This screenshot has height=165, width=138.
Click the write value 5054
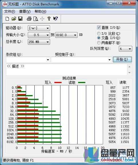(x=112, y=142)
